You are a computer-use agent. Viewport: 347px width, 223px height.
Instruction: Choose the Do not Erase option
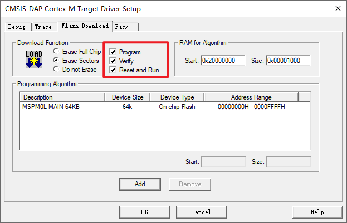(56, 70)
